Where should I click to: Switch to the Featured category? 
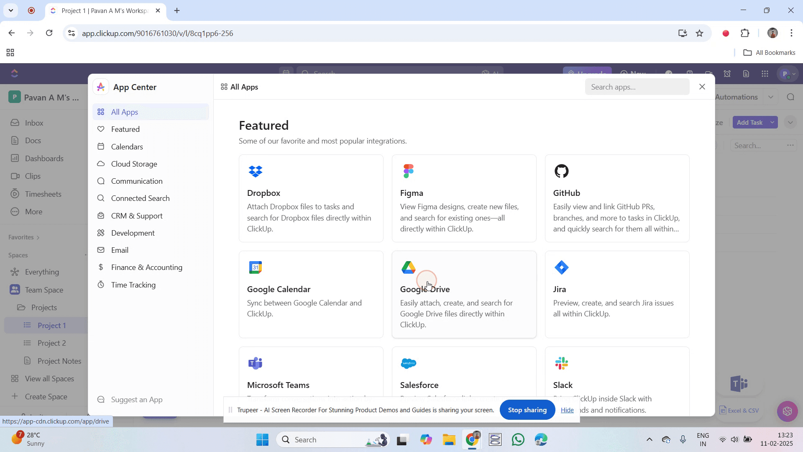[x=125, y=129]
